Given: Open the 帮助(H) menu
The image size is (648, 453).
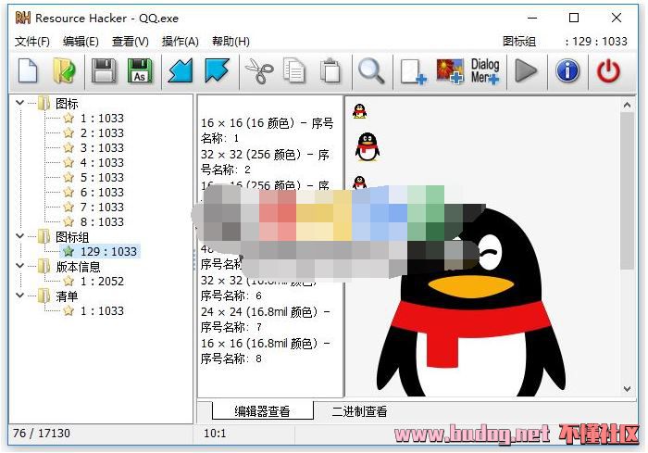Looking at the screenshot, I should (x=231, y=42).
